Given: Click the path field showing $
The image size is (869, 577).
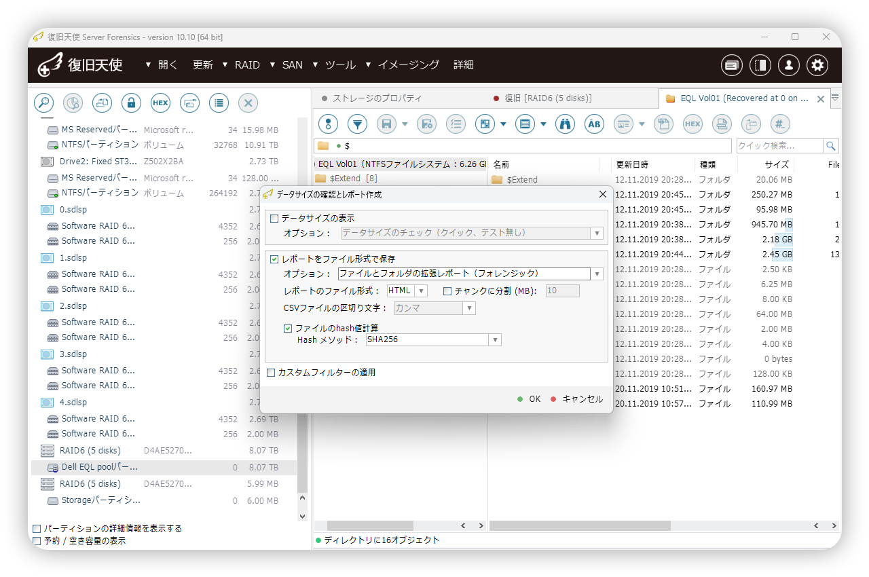Looking at the screenshot, I should (523, 146).
